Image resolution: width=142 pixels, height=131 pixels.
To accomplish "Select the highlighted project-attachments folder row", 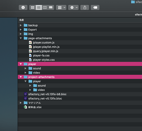I will point(80,77).
